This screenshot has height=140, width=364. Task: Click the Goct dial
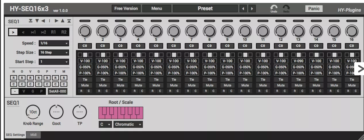coord(56,112)
